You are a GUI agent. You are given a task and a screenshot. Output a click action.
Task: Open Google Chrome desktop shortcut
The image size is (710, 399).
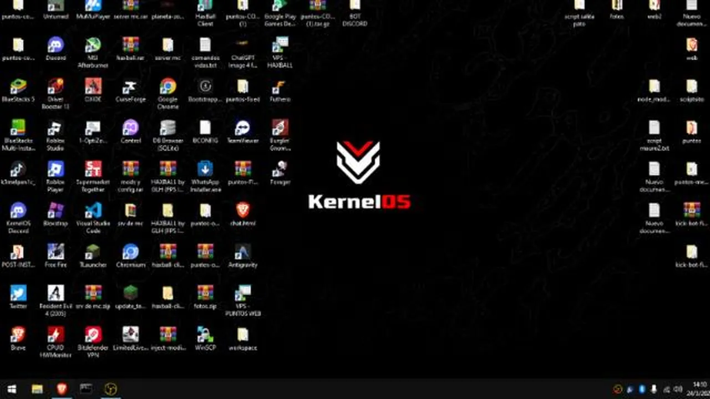[168, 94]
